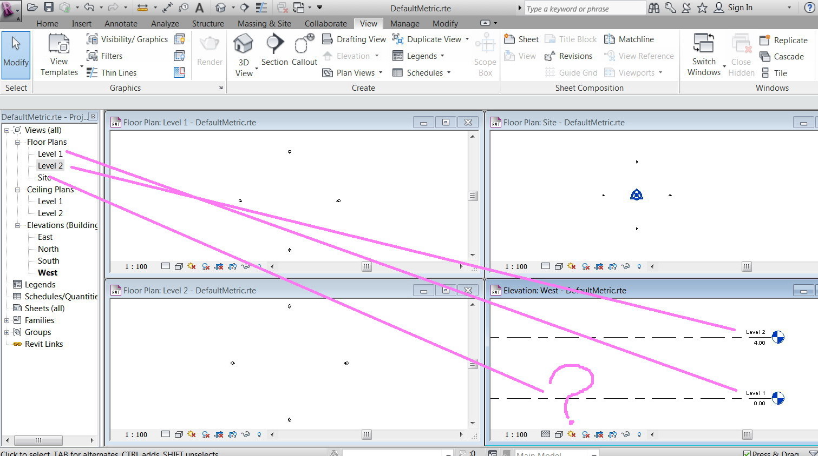Switch to the Annotate ribbon tab

121,24
